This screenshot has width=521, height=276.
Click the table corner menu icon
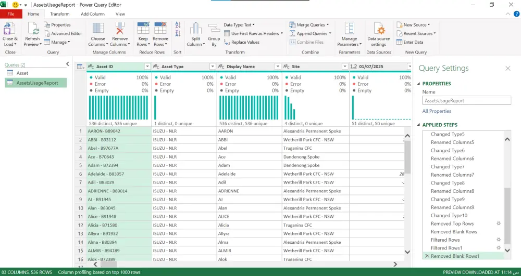pyautogui.click(x=80, y=67)
